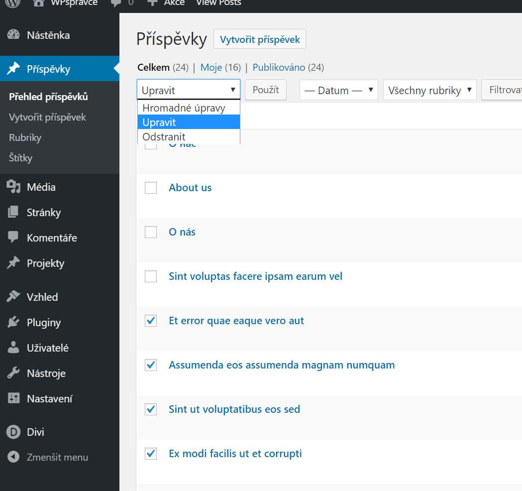Viewport: 522px width, 491px height.
Task: Click the Použít apply button
Action: coord(266,90)
